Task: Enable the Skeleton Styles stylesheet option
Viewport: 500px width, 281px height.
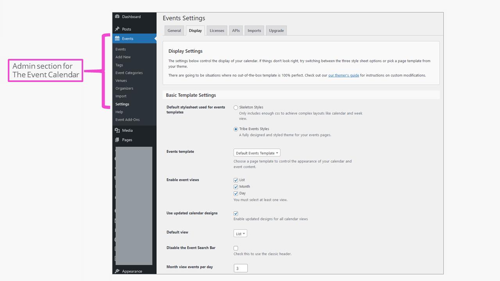Action: 236,107
